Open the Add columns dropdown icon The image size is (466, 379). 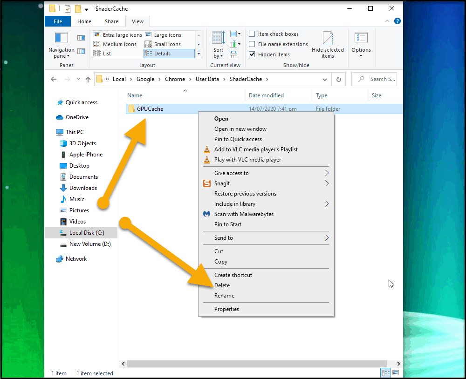235,45
